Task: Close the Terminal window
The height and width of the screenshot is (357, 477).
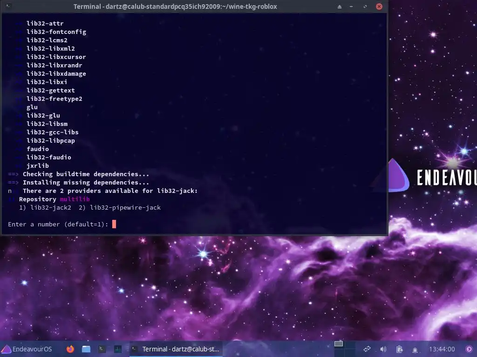Action: 379,7
